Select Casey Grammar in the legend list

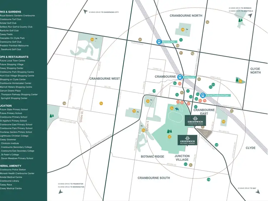point(8,139)
